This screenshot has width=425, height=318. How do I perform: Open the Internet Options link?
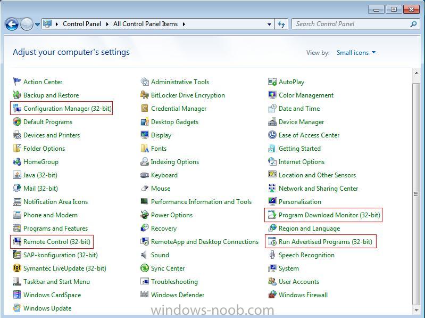tap(302, 162)
